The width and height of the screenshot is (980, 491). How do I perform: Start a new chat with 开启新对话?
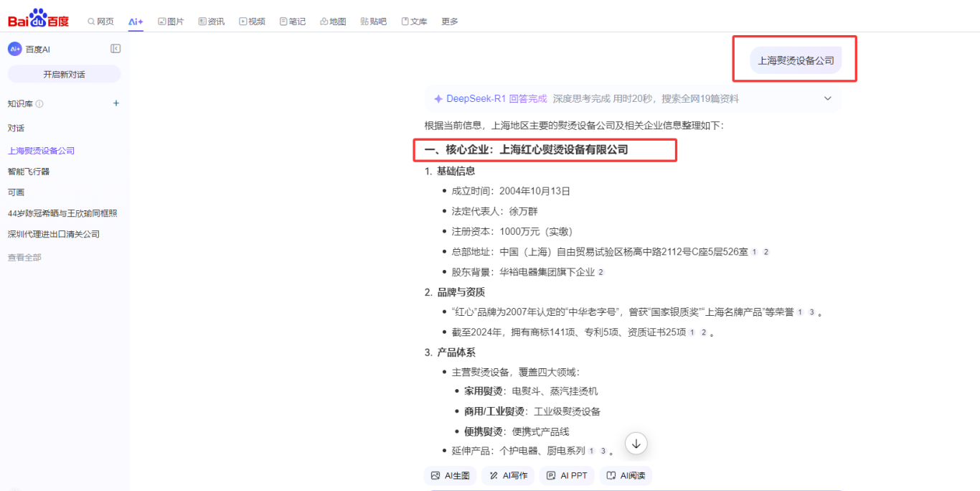[x=64, y=74]
